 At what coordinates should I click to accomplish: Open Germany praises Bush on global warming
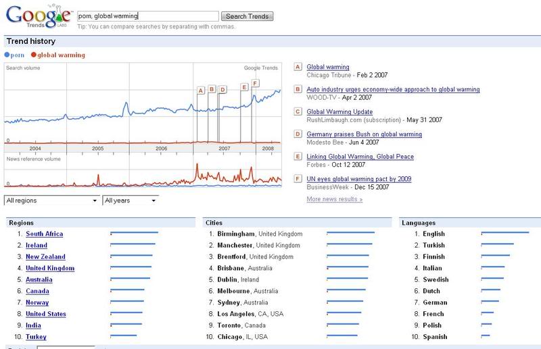click(x=364, y=134)
